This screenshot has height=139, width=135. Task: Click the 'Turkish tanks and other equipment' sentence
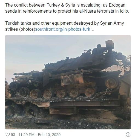(x=65, y=26)
